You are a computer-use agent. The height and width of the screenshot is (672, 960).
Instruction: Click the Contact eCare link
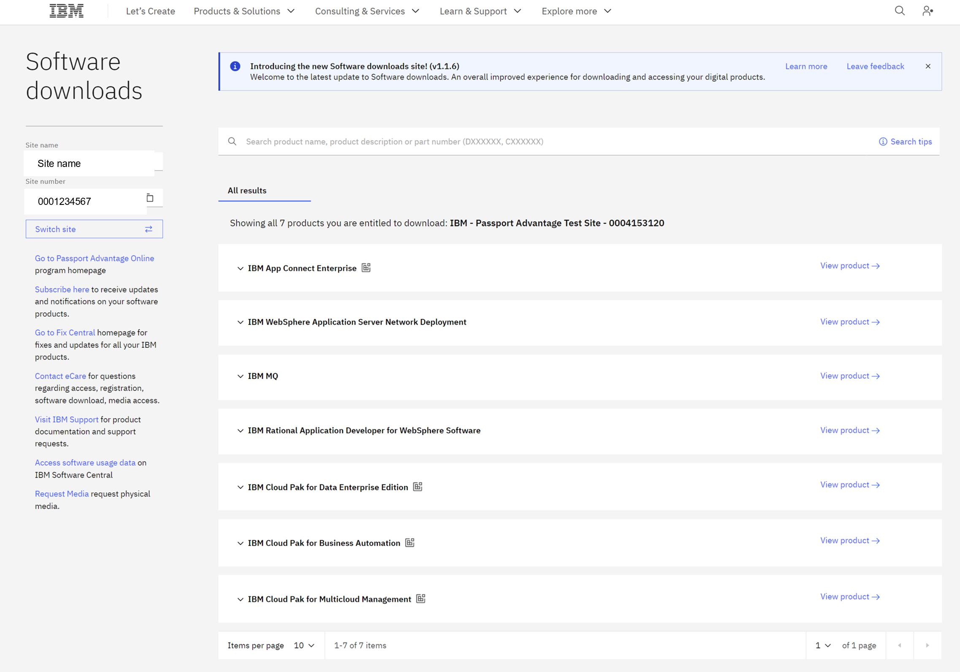pyautogui.click(x=60, y=376)
